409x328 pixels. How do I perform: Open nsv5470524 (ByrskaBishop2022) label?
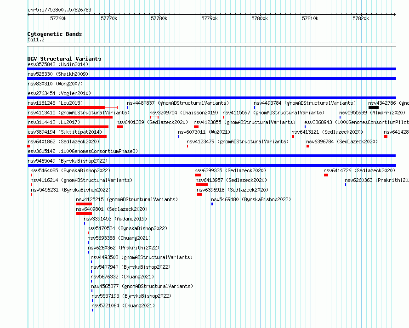127,228
